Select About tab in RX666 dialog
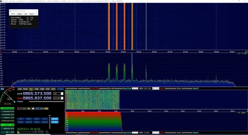This screenshot has width=248, height=135. 31,14
